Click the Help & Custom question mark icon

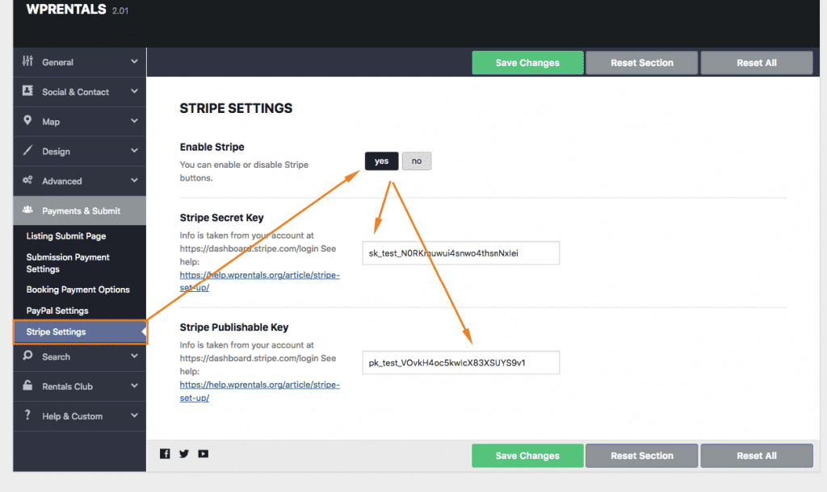tap(26, 416)
